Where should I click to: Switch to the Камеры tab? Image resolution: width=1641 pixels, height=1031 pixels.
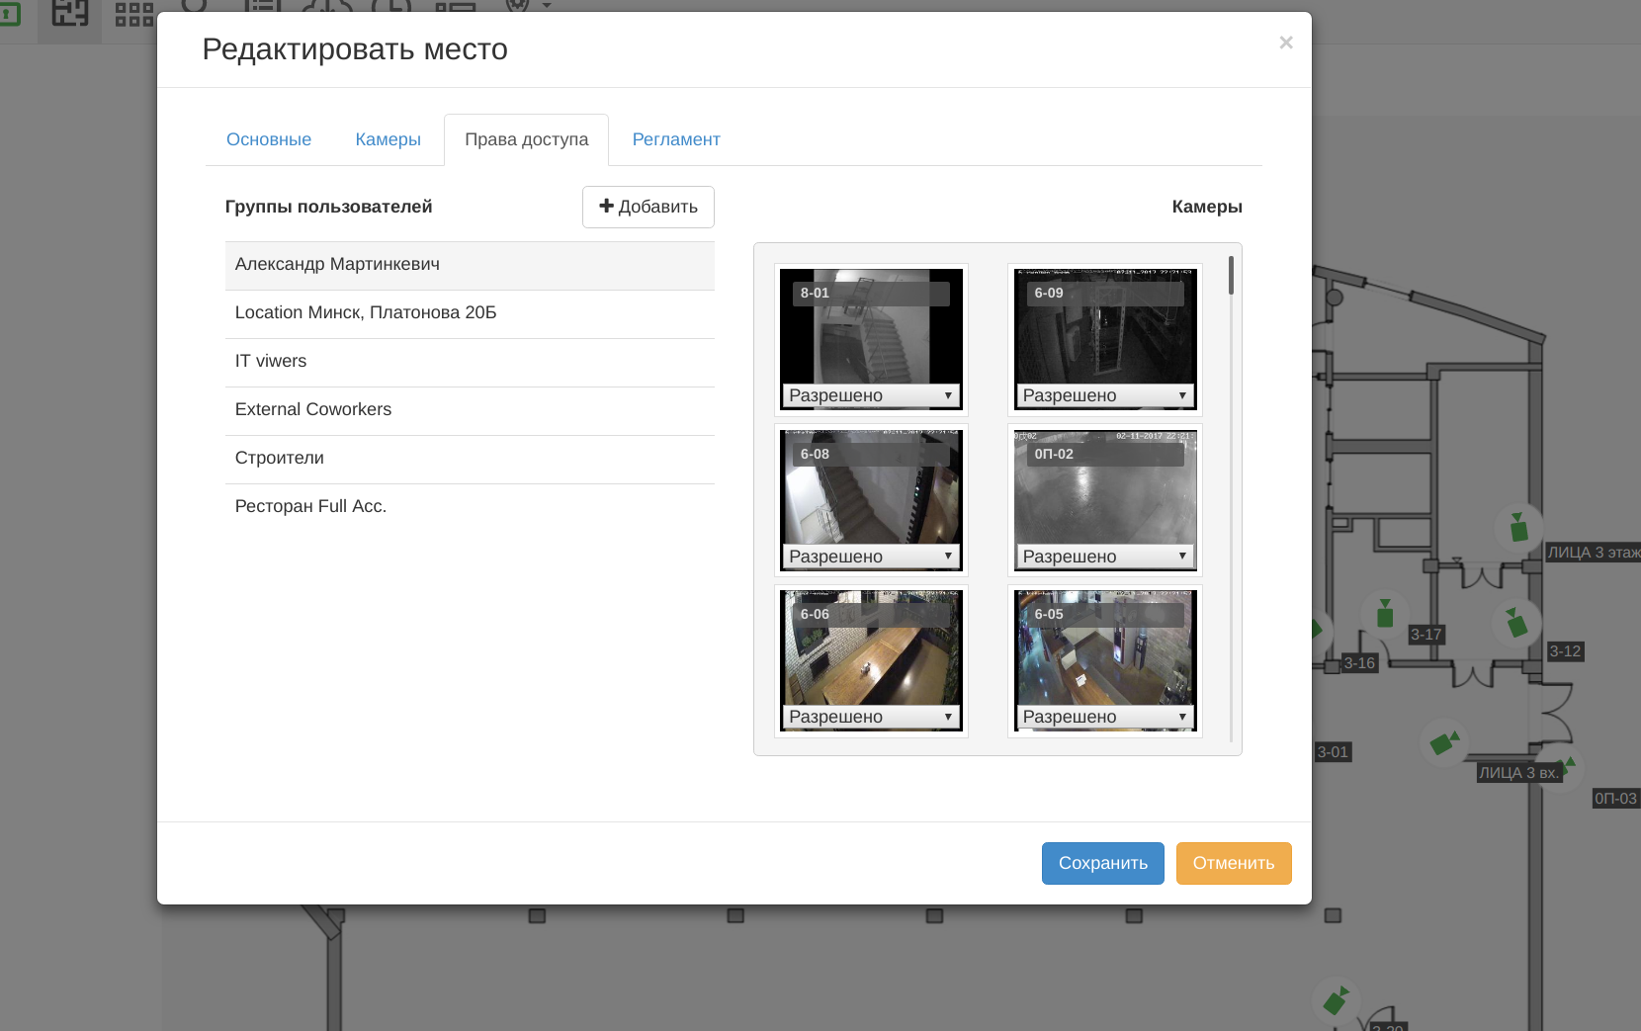389,139
